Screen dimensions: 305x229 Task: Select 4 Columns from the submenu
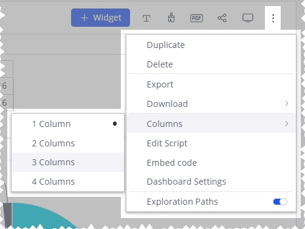(68, 182)
